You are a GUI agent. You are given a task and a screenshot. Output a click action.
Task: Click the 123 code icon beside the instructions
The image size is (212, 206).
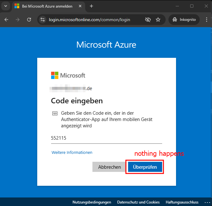click(55, 113)
